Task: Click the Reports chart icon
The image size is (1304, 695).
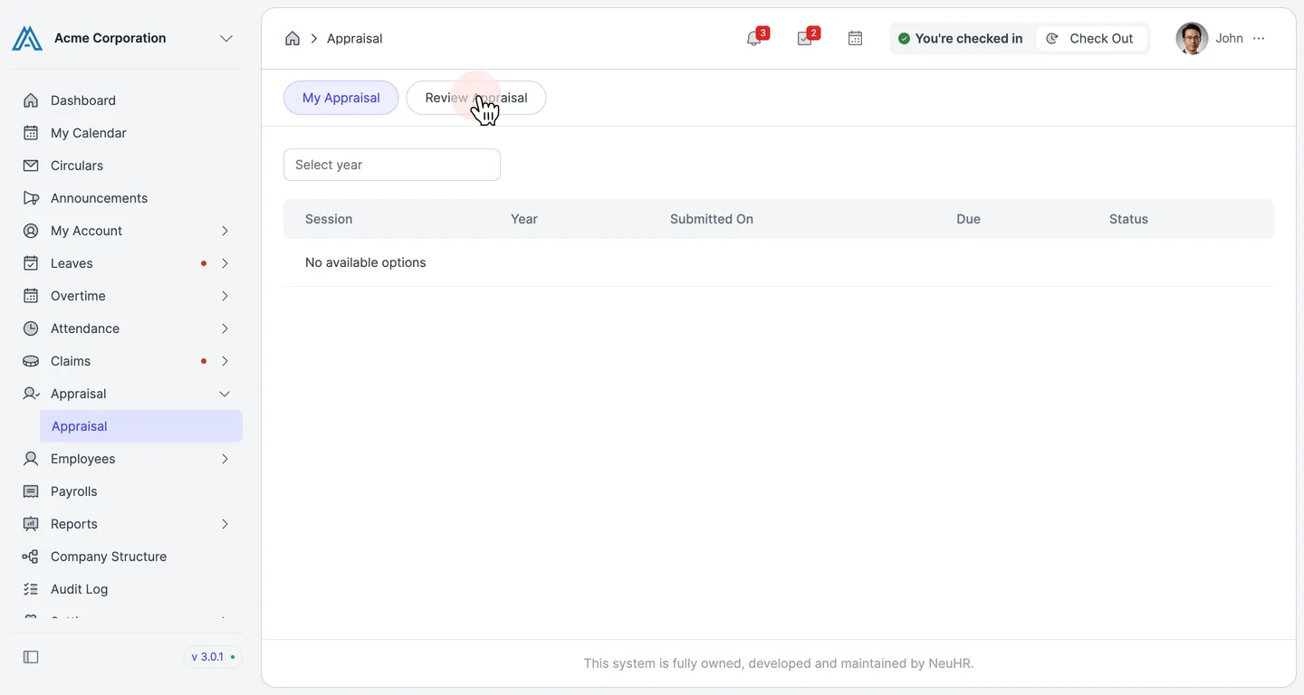Action: (31, 524)
